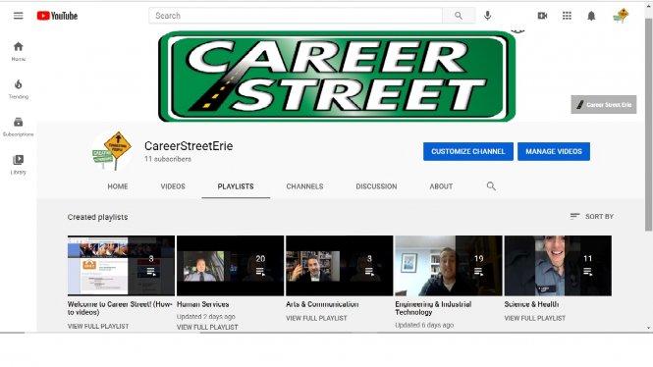Open the hamburger guide menu

18,16
